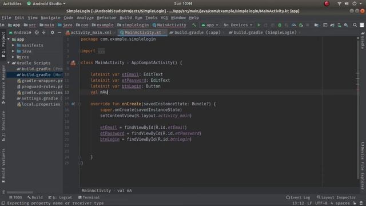Viewport: 366px width, 206px height.
Task: Open the Logcat tool window
Action: pos(60,197)
